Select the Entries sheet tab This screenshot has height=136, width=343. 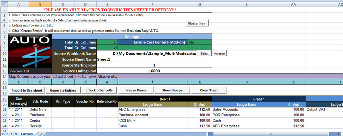(x=27, y=134)
